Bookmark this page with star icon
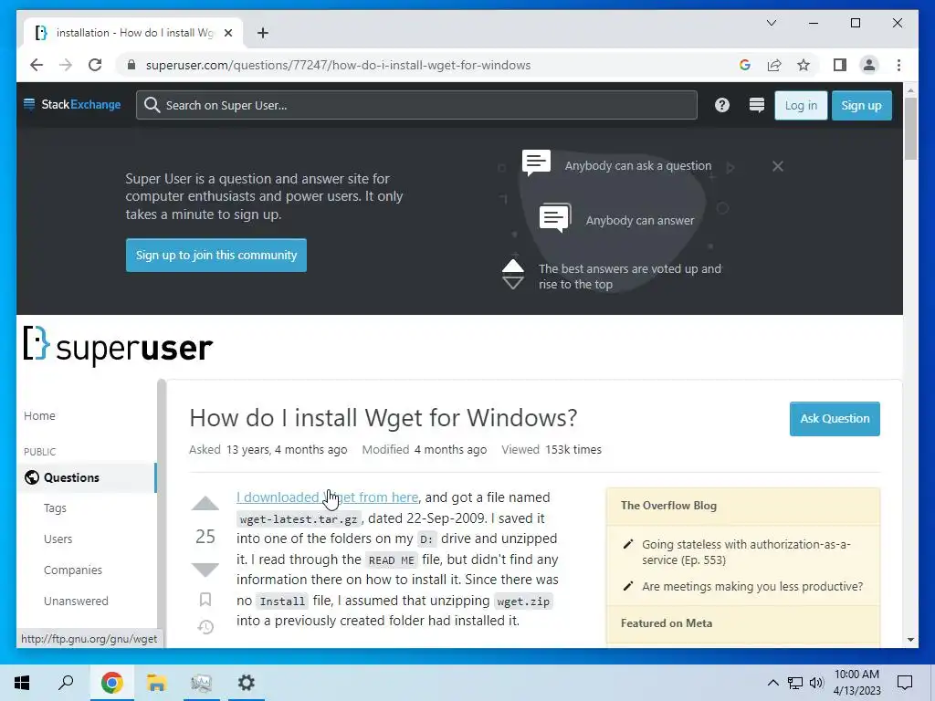 [804, 65]
